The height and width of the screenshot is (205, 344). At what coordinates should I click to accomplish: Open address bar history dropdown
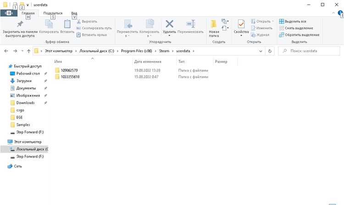click(x=261, y=51)
